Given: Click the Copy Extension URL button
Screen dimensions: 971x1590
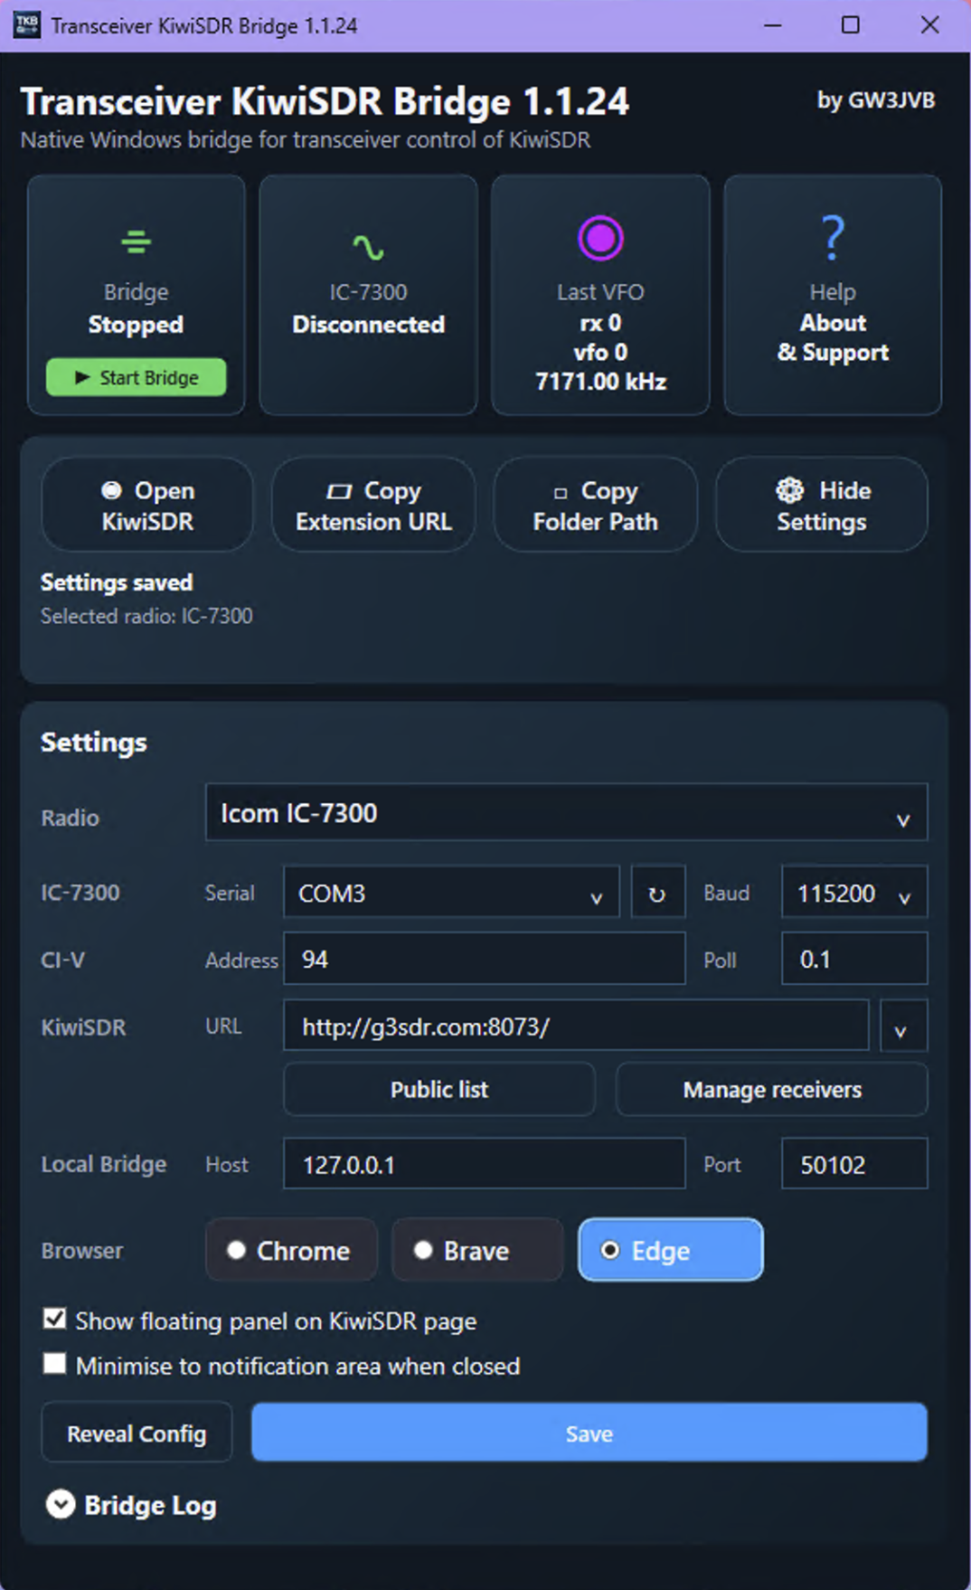Looking at the screenshot, I should [373, 505].
